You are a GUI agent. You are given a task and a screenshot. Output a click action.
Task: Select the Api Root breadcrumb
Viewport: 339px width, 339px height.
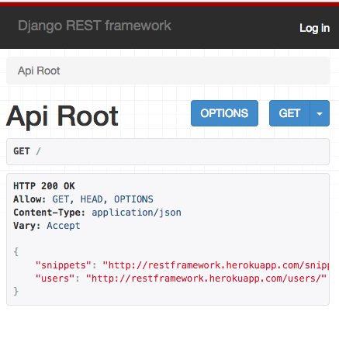point(39,71)
